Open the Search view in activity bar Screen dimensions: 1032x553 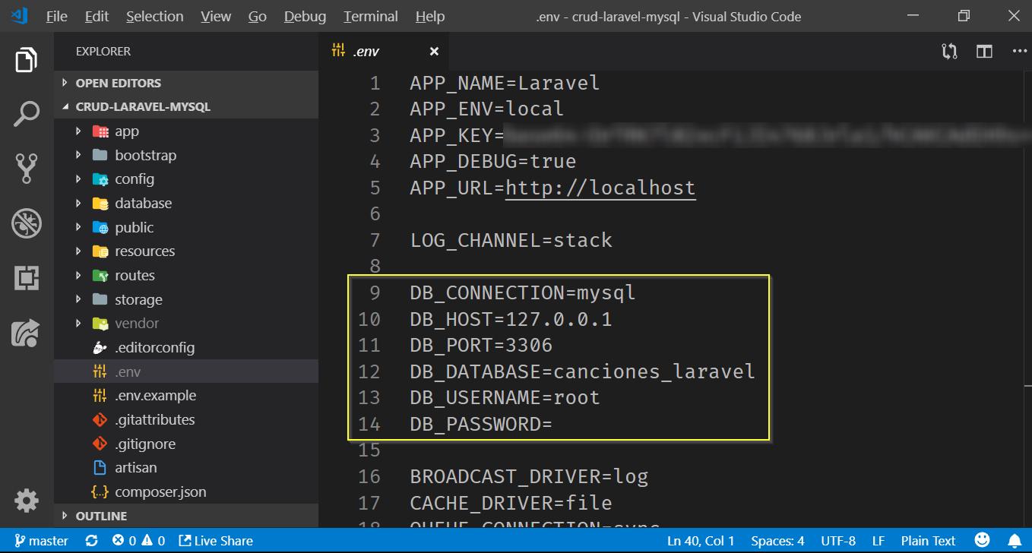coord(27,114)
